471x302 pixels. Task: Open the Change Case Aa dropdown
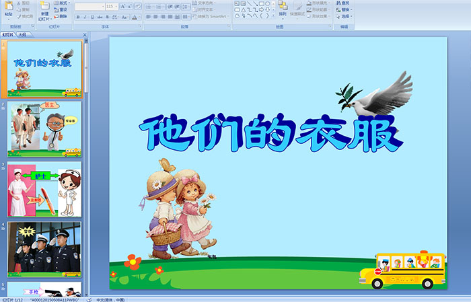point(124,17)
